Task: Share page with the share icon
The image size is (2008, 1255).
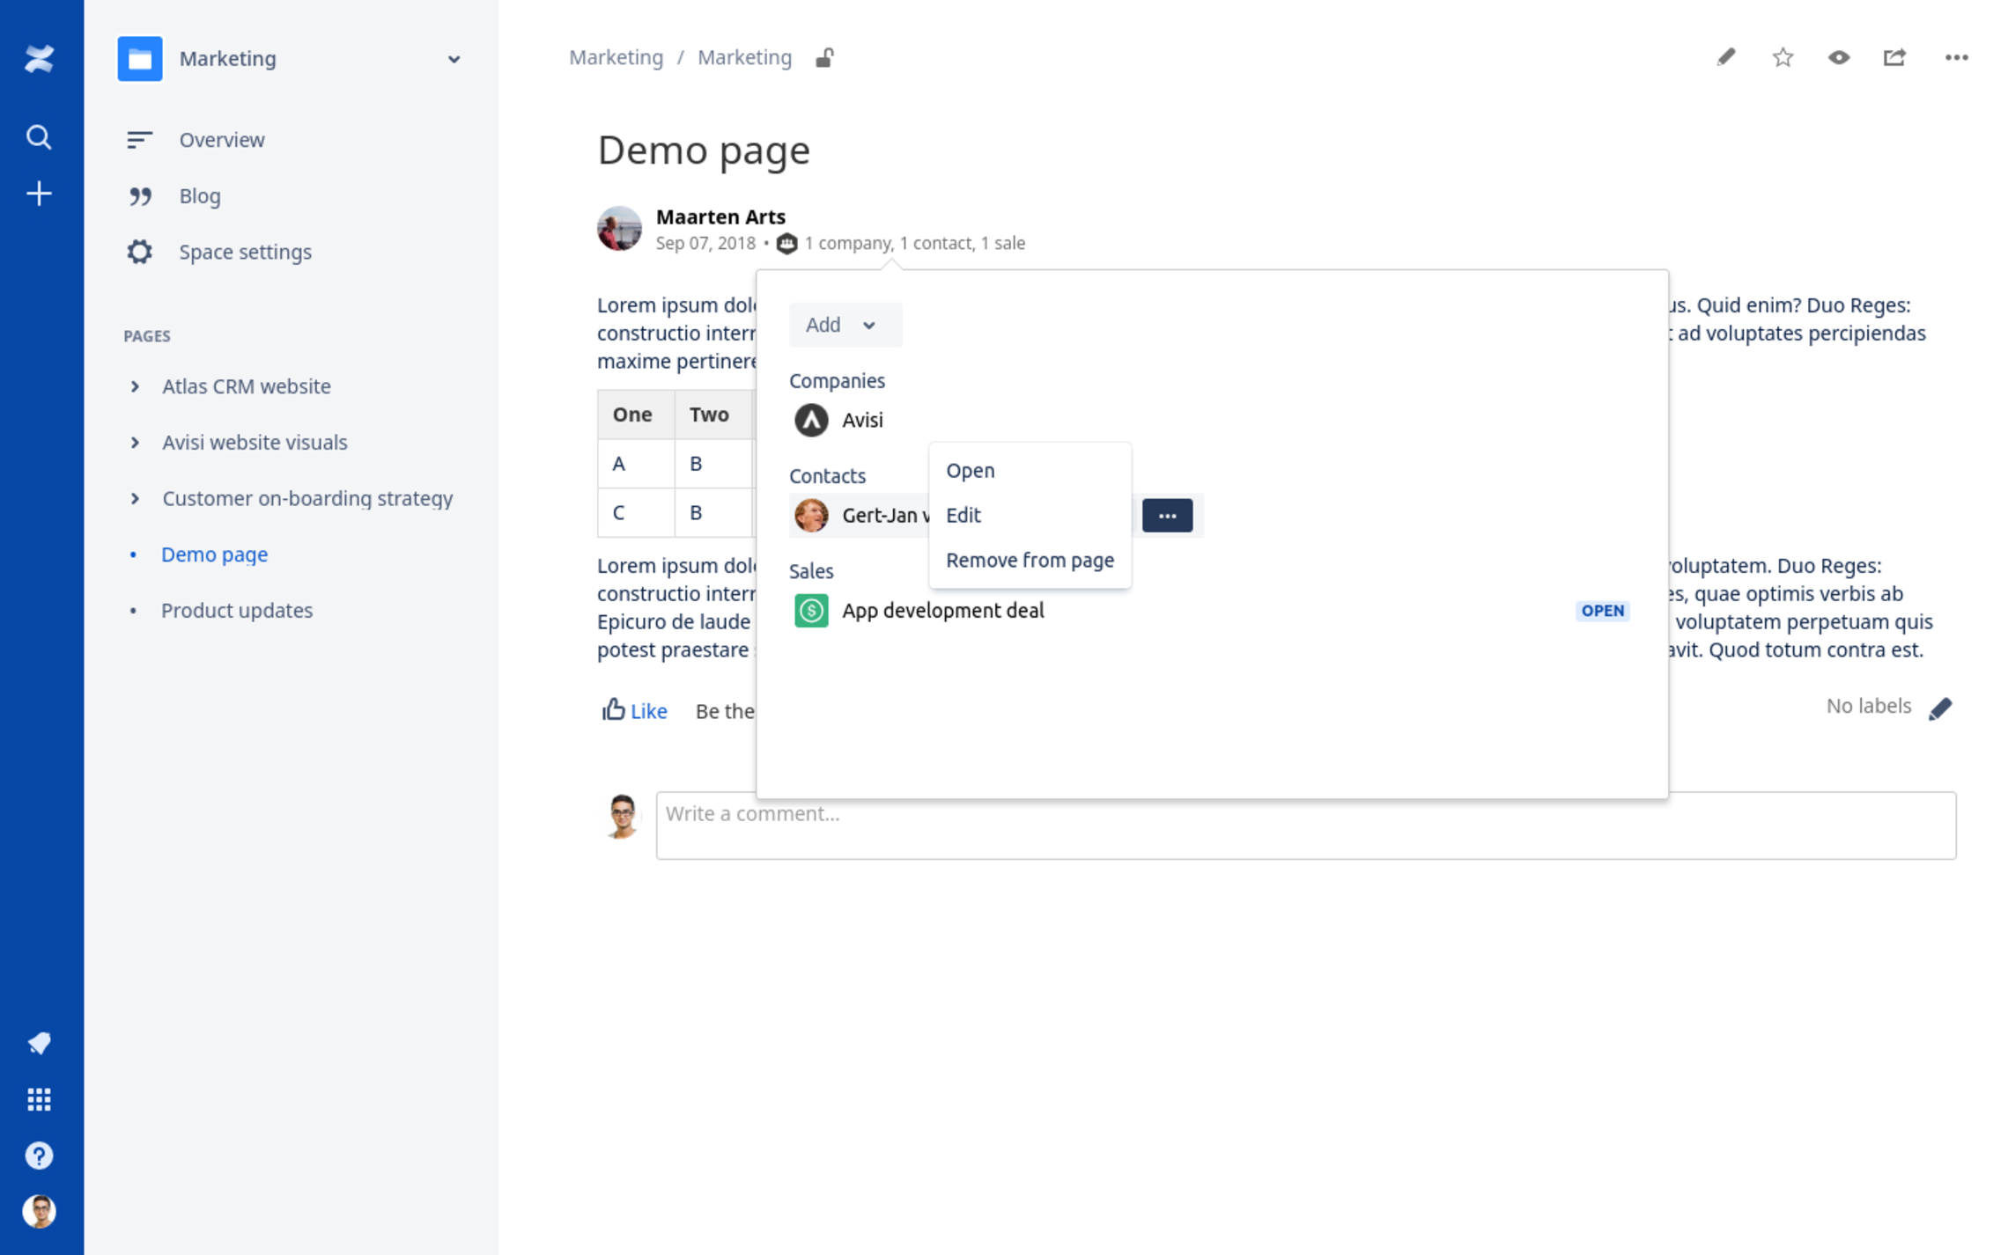Action: 1895,57
